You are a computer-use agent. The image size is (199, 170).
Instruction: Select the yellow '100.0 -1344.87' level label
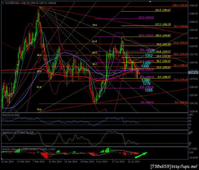[163, 35]
